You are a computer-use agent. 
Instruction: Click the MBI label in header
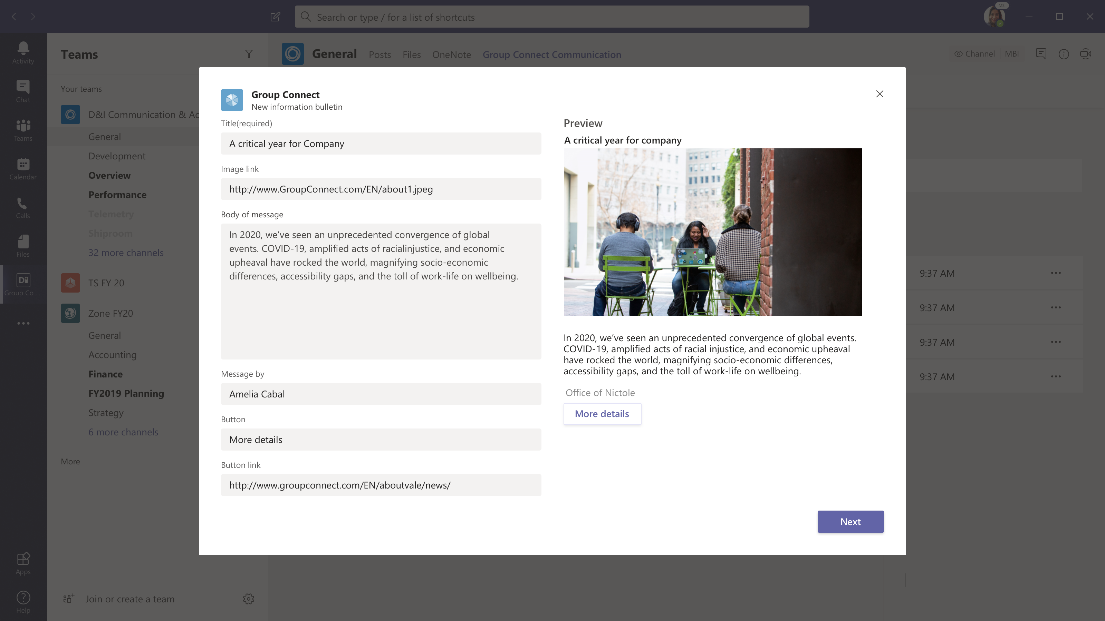1011,54
